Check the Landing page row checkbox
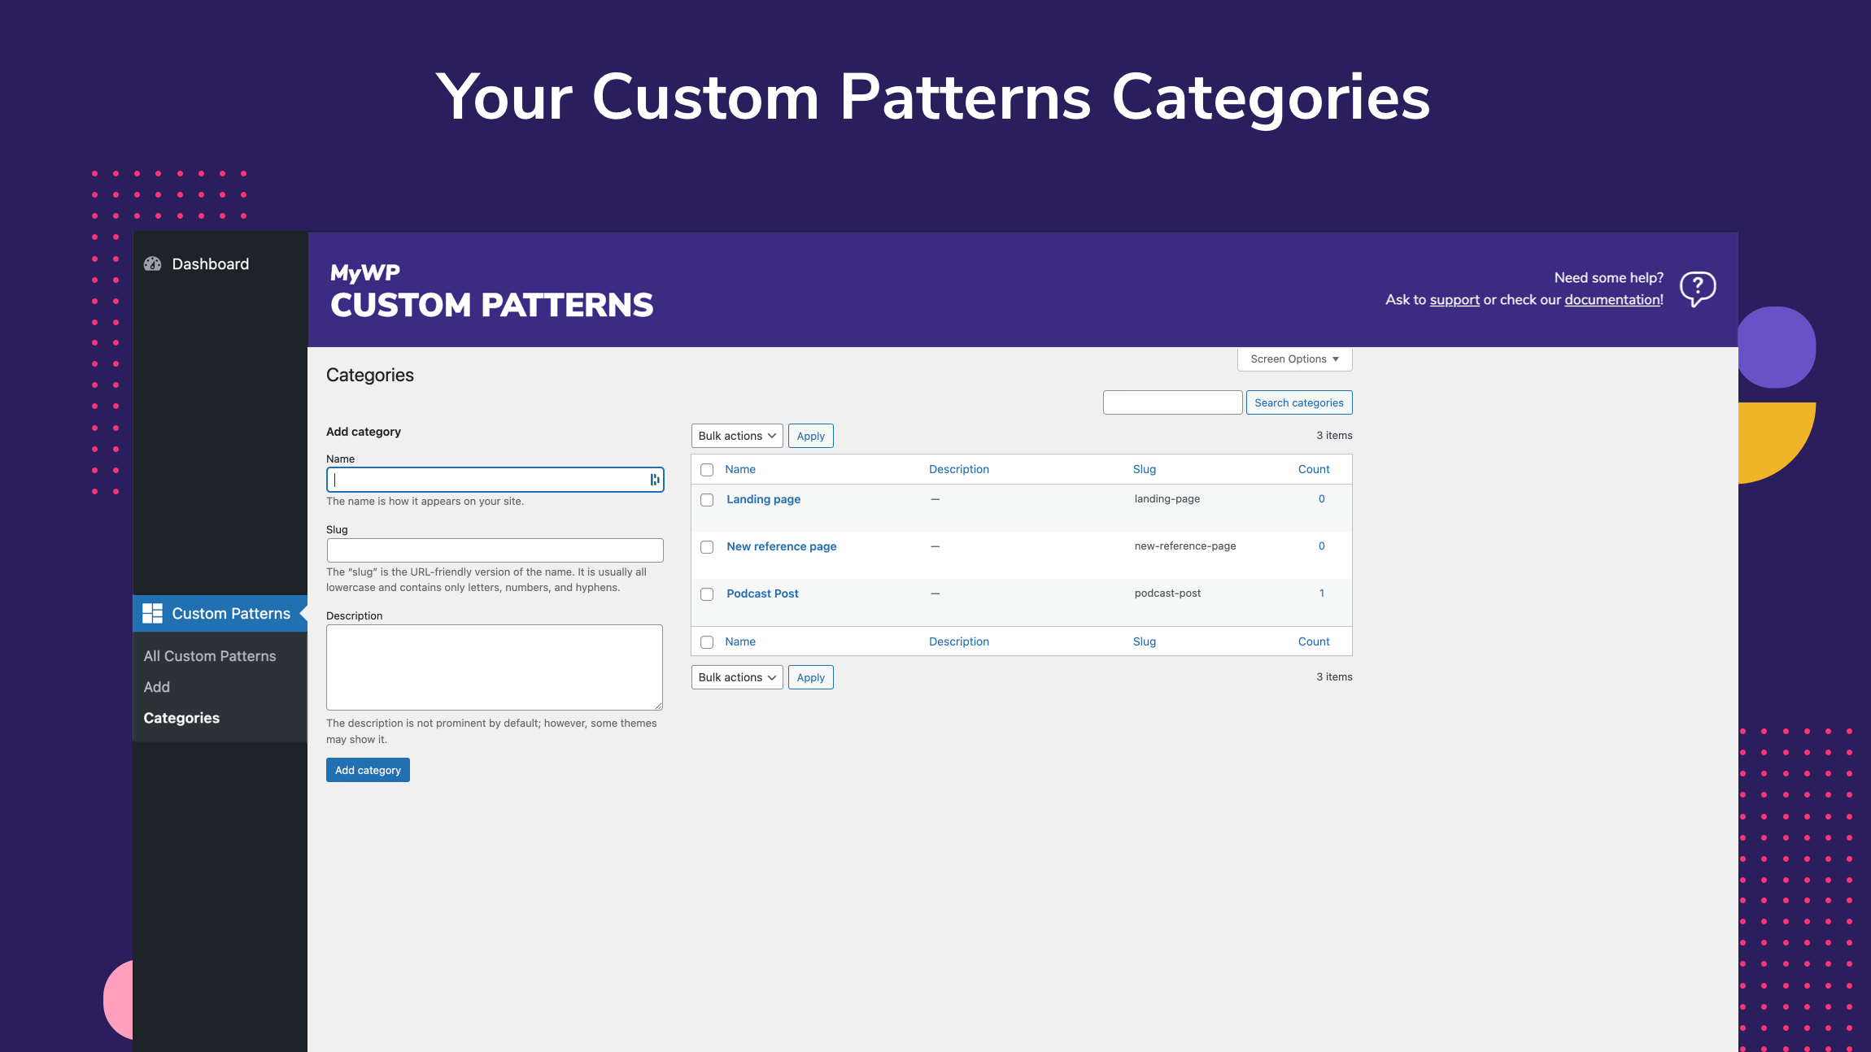The image size is (1871, 1052). pos(707,500)
